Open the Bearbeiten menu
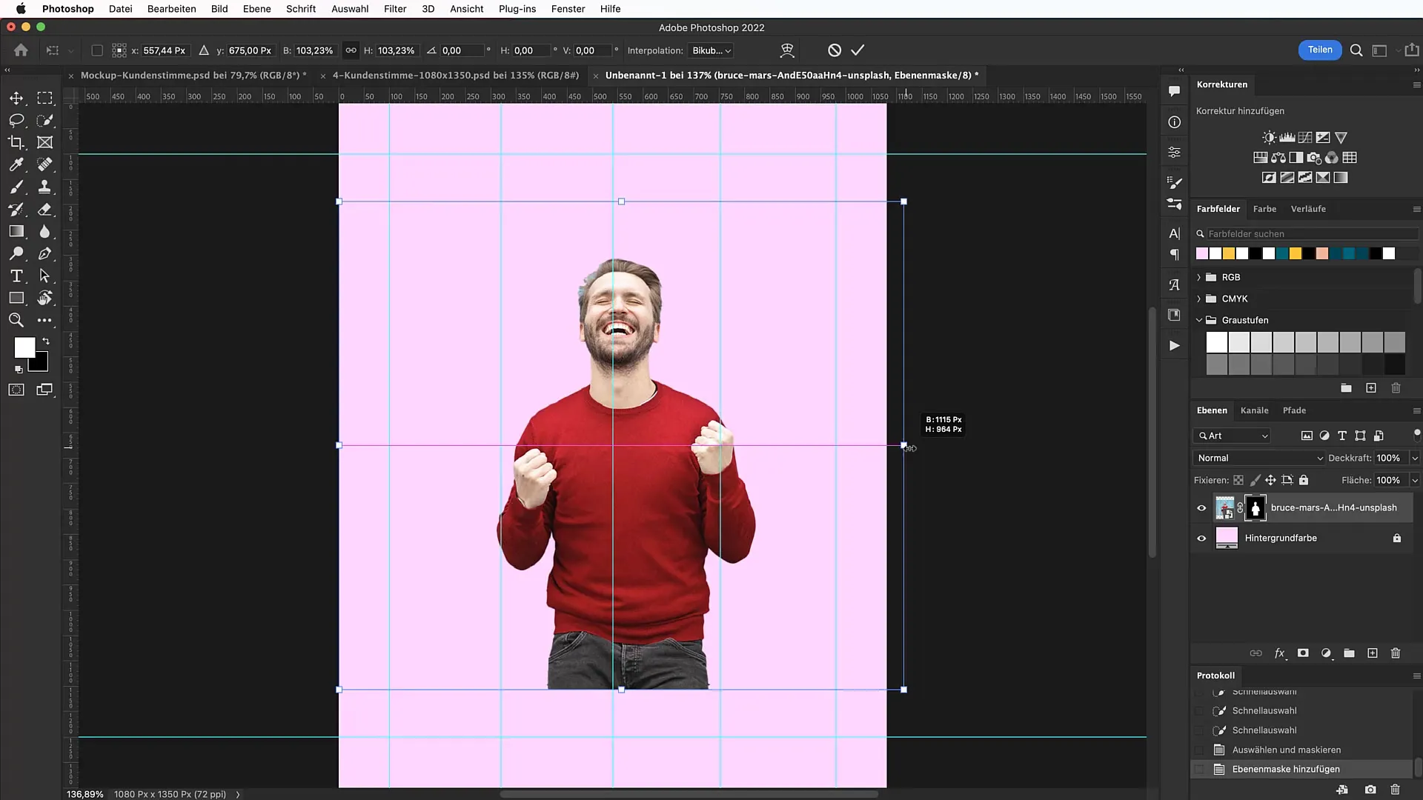This screenshot has height=800, width=1423. click(x=172, y=9)
